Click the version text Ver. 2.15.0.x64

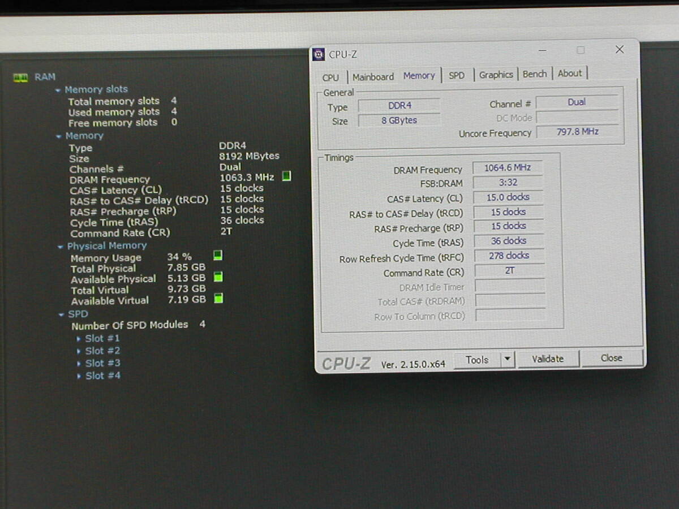[x=413, y=365]
